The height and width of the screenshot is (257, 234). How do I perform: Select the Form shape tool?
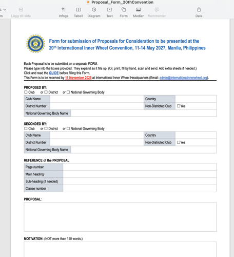click(x=124, y=10)
